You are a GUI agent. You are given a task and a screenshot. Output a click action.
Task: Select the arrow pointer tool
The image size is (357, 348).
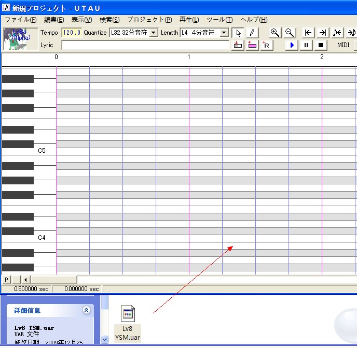point(238,33)
